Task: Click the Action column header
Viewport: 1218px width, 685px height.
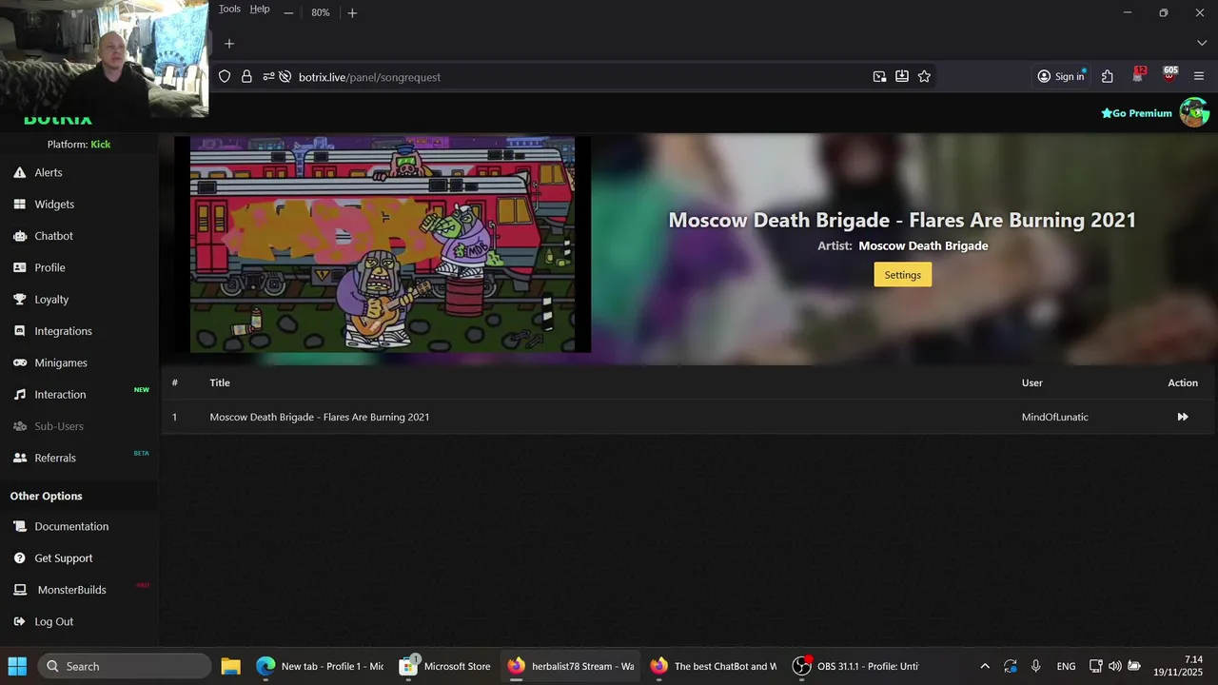Action: pos(1183,382)
